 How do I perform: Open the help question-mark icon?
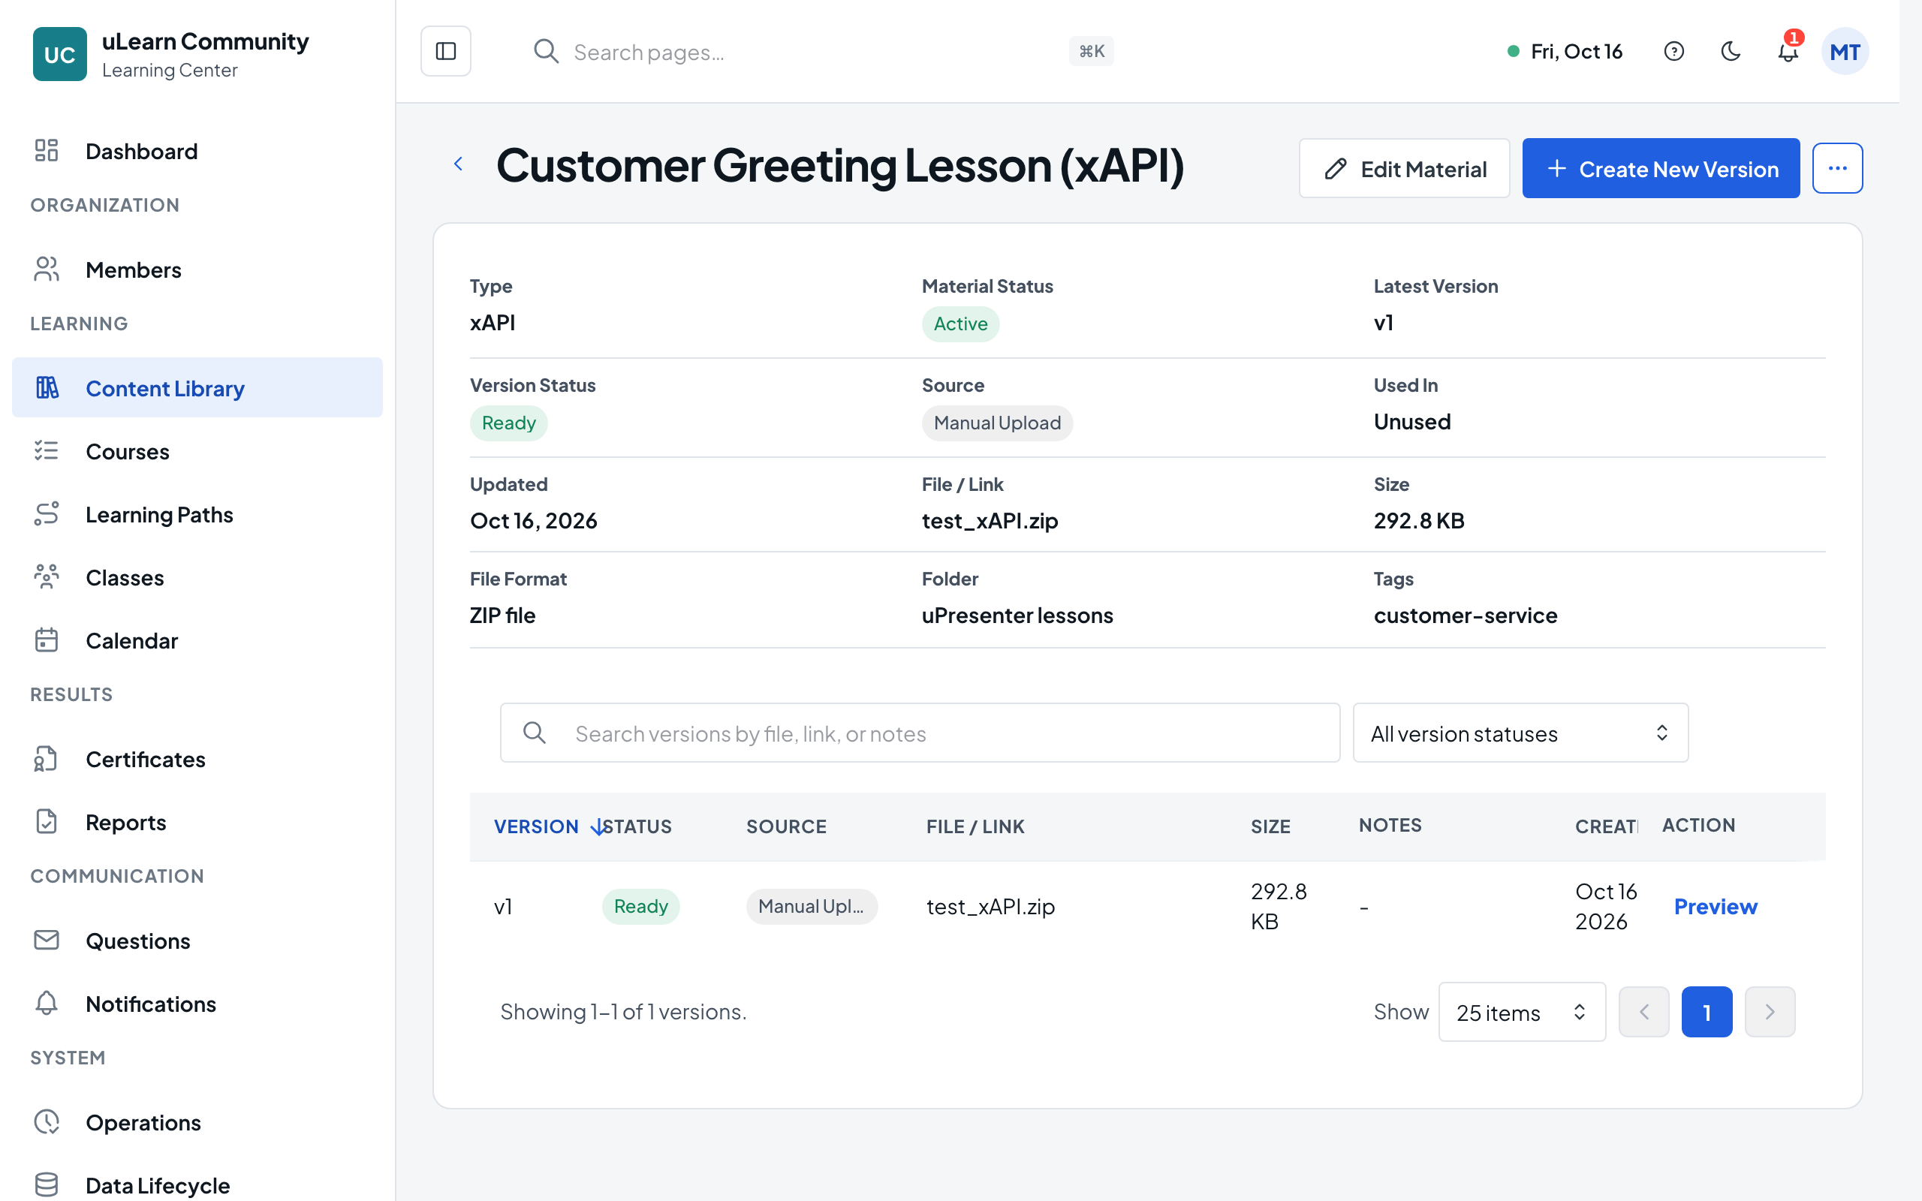coord(1673,52)
